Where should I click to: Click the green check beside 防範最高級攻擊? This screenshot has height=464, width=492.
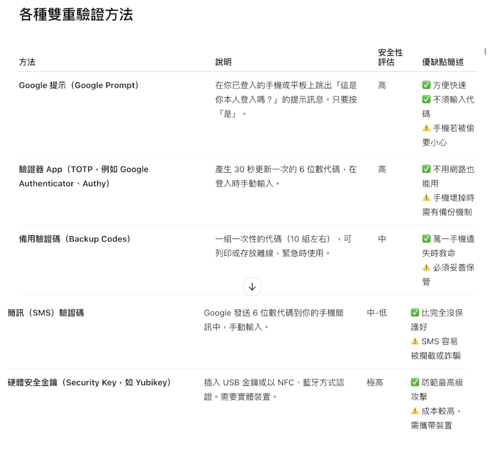[415, 382]
